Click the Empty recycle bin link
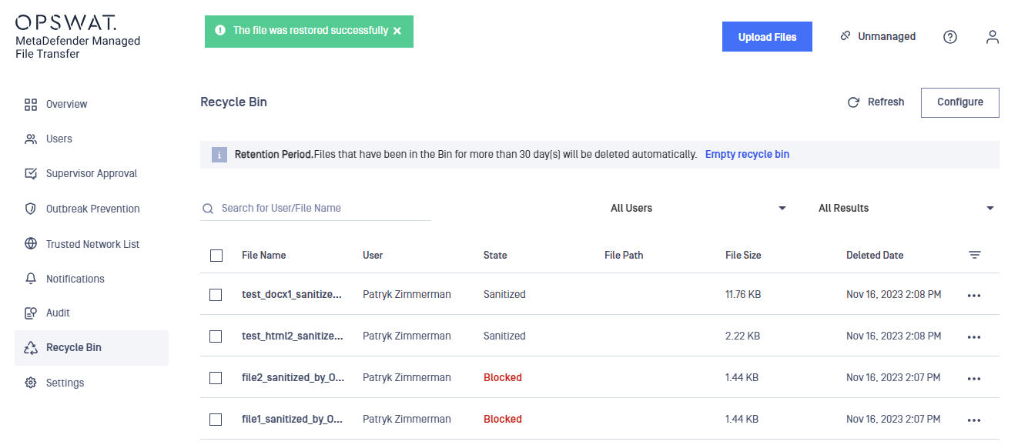The image size is (1028, 445). (x=747, y=154)
